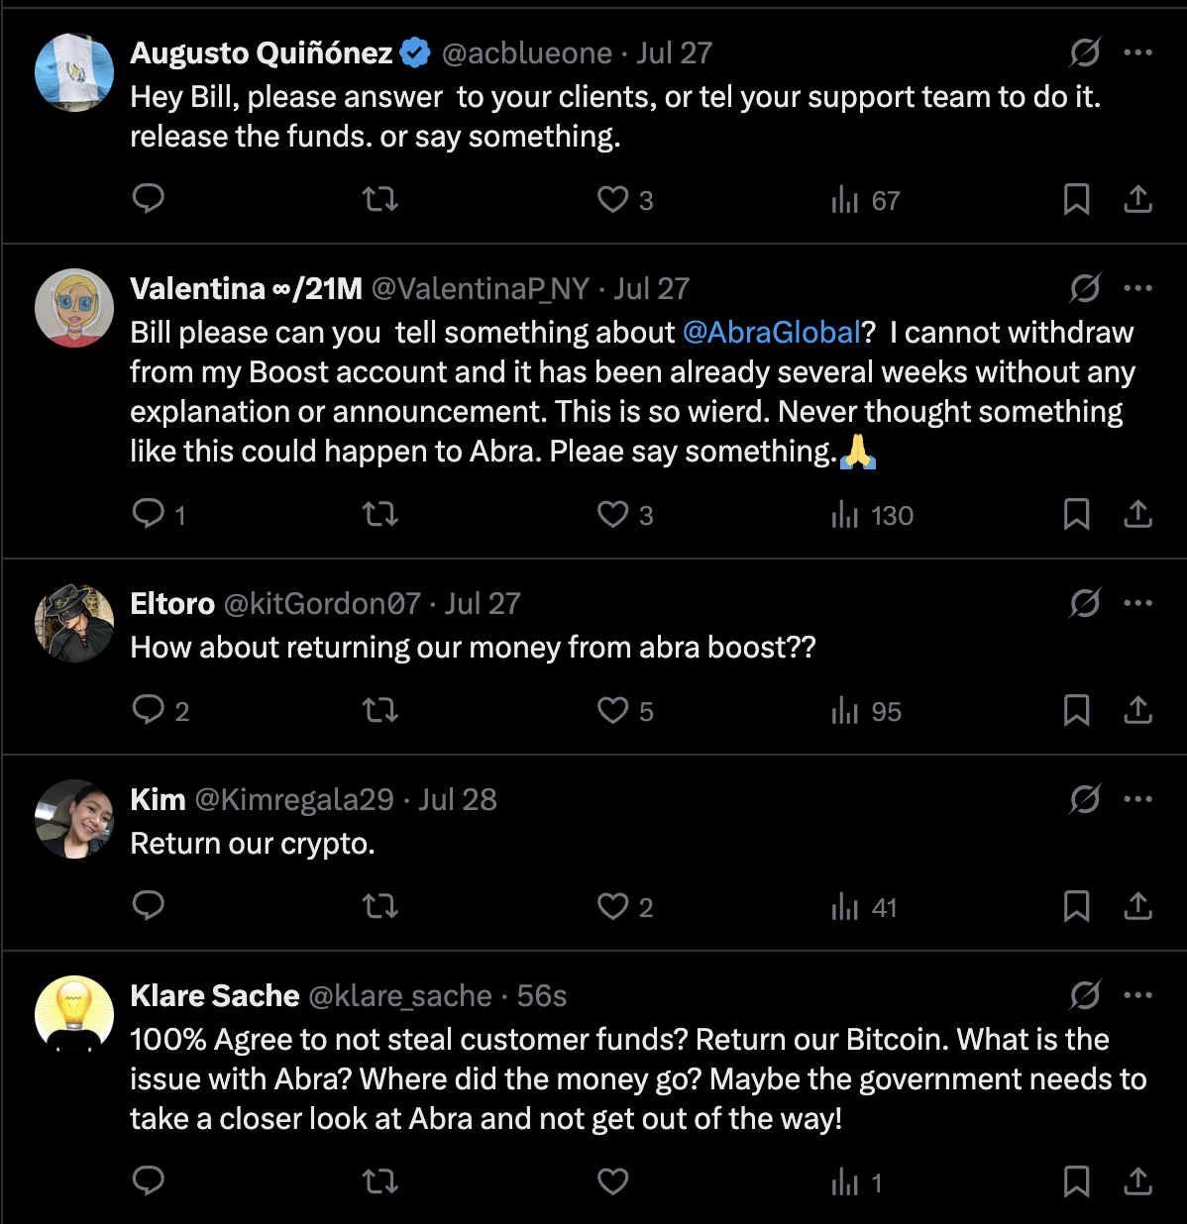
Task: Click Kim's profile avatar
Action: (74, 819)
